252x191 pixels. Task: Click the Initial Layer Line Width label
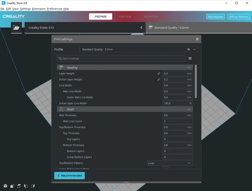pos(73,103)
